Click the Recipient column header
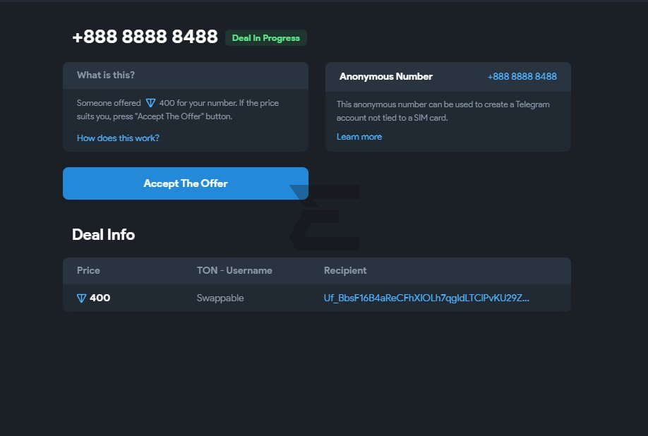The height and width of the screenshot is (436, 648). (x=345, y=270)
